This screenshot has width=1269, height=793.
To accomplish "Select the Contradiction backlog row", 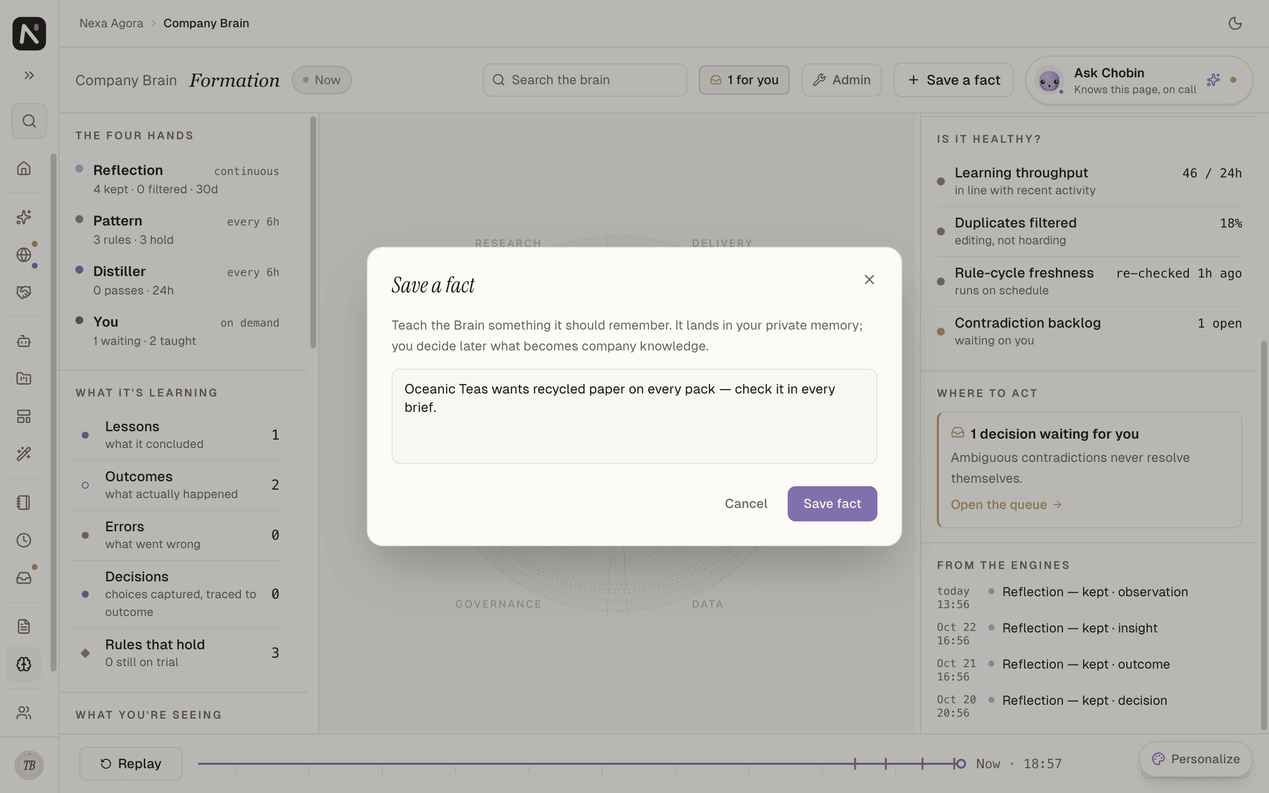I will coord(1089,332).
